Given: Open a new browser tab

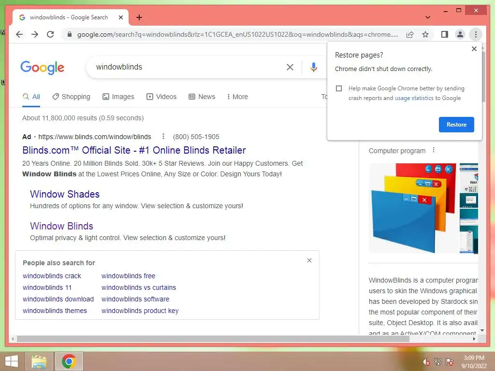Looking at the screenshot, I should point(139,17).
